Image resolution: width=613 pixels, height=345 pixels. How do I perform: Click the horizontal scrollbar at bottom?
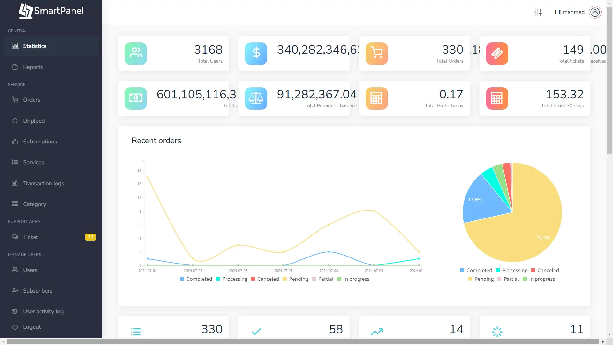pyautogui.click(x=303, y=341)
